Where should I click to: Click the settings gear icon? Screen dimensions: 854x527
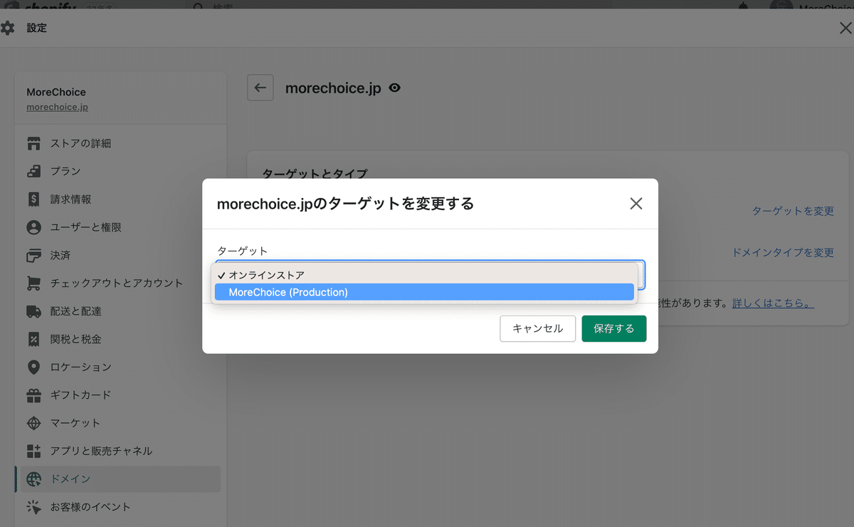coord(8,28)
